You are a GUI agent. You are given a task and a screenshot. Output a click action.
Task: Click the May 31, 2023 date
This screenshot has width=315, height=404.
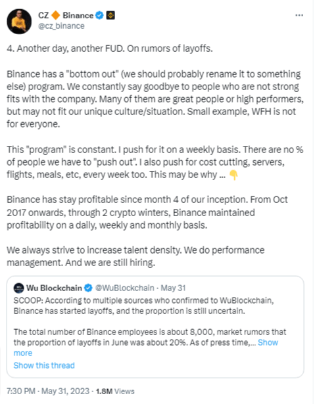tap(65, 391)
